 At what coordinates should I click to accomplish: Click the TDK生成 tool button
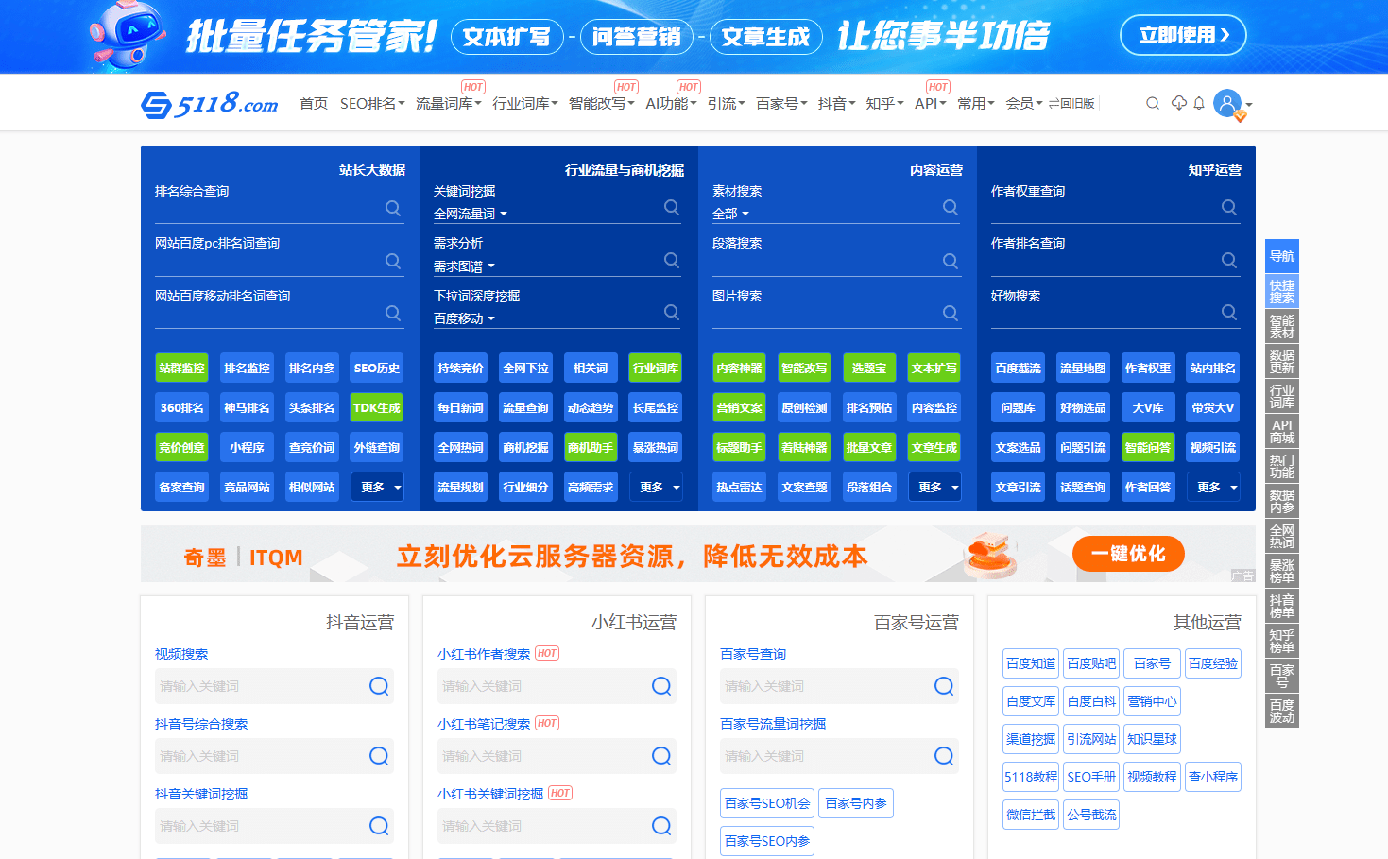(x=377, y=406)
